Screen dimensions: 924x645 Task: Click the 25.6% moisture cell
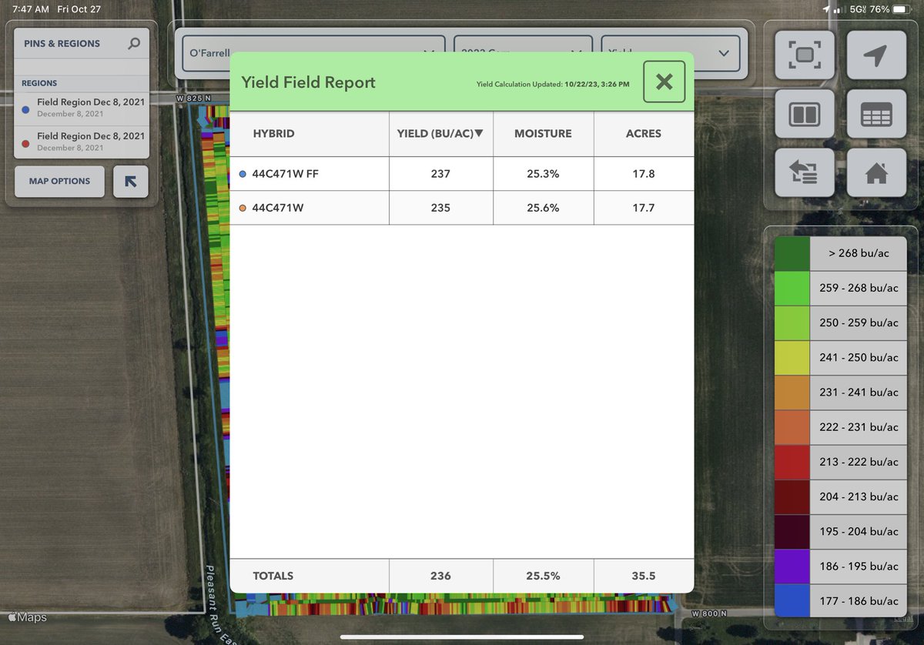[543, 208]
